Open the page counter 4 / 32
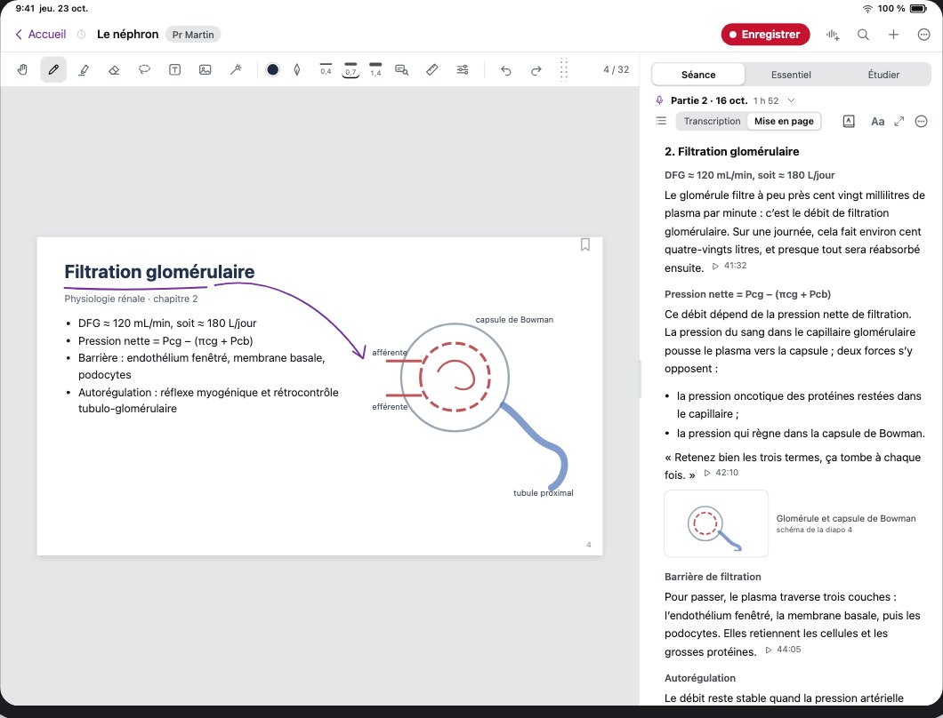This screenshot has width=943, height=718. (x=616, y=69)
